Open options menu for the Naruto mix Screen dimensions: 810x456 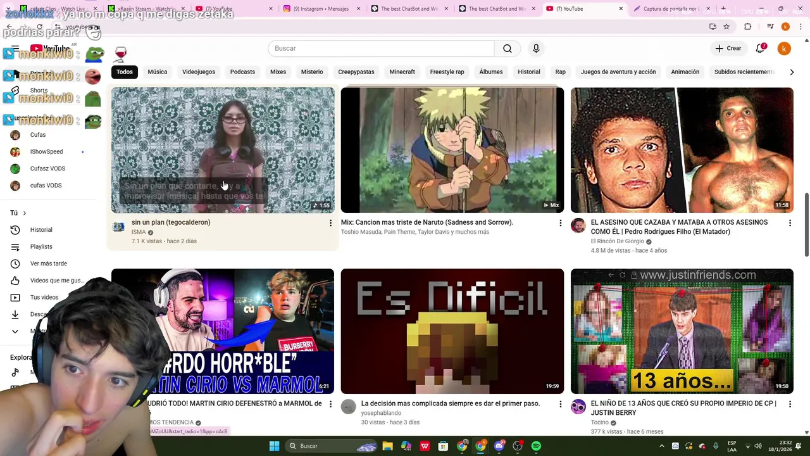point(560,223)
